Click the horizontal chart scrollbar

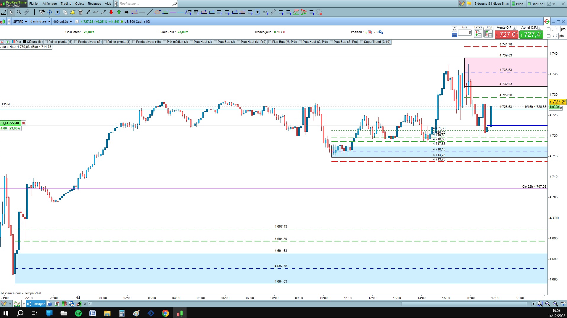point(311,304)
